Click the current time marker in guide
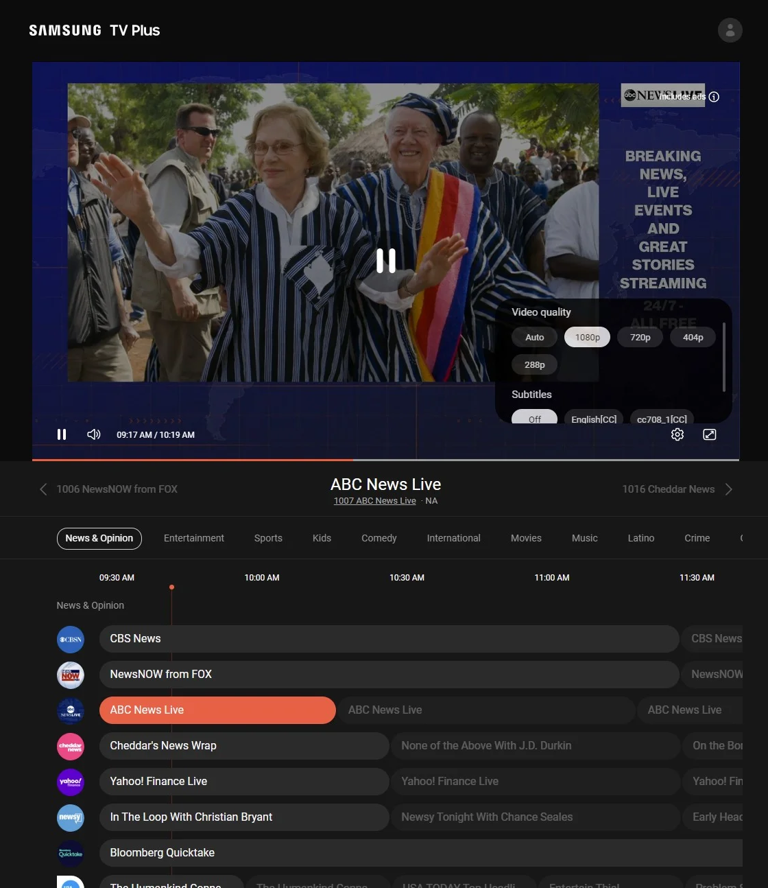 pyautogui.click(x=171, y=587)
